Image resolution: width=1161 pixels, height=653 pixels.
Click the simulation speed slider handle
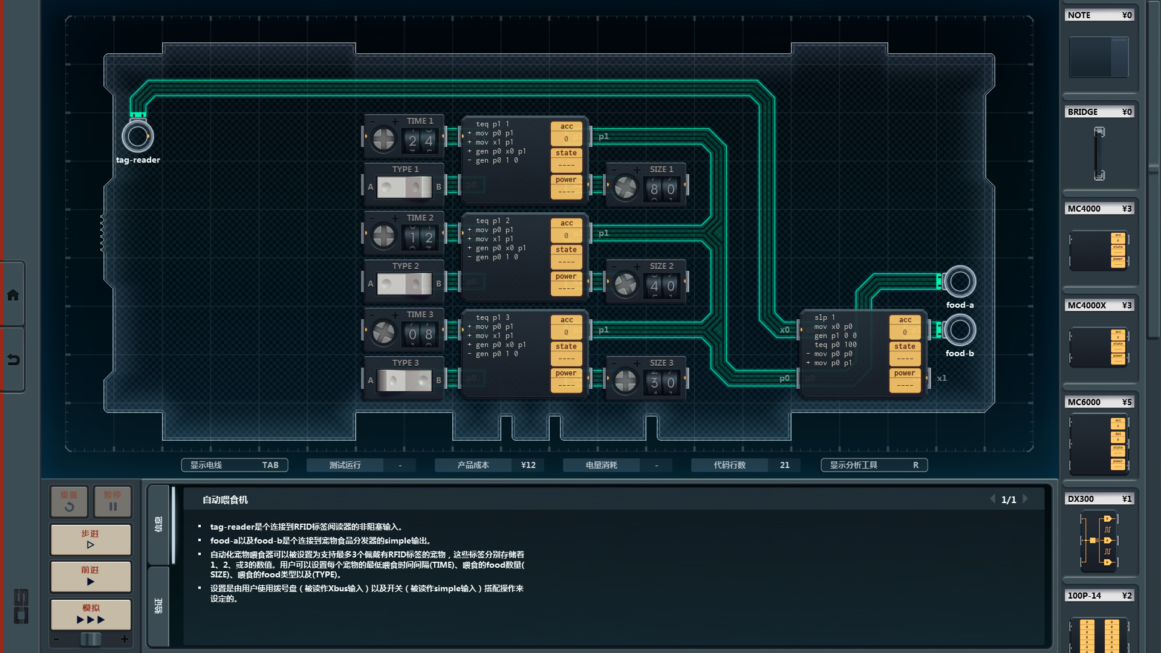(x=91, y=639)
